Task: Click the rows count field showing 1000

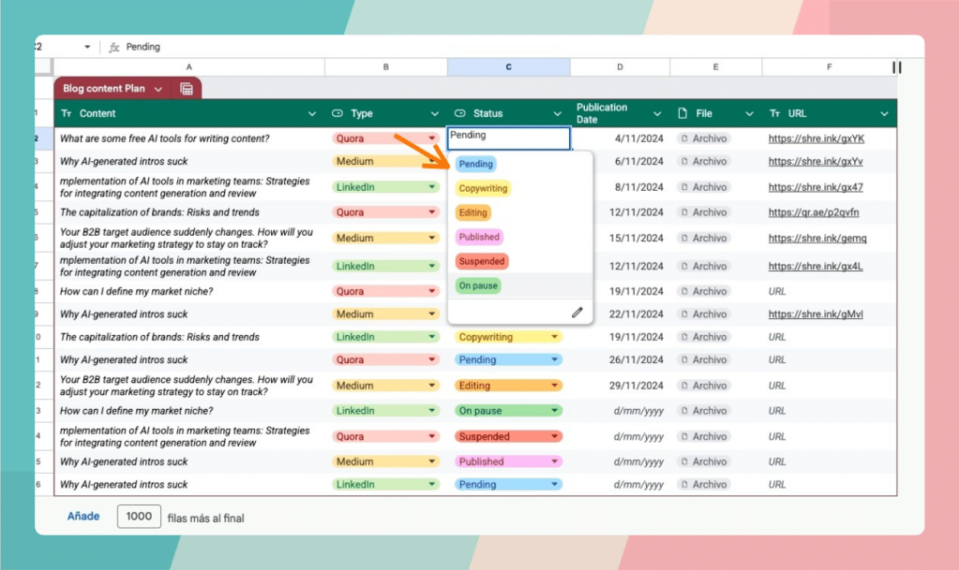Action: [139, 517]
